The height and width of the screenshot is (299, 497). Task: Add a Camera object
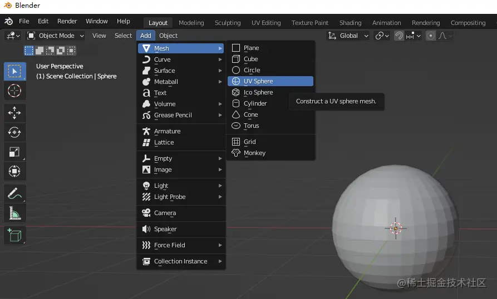pos(181,213)
